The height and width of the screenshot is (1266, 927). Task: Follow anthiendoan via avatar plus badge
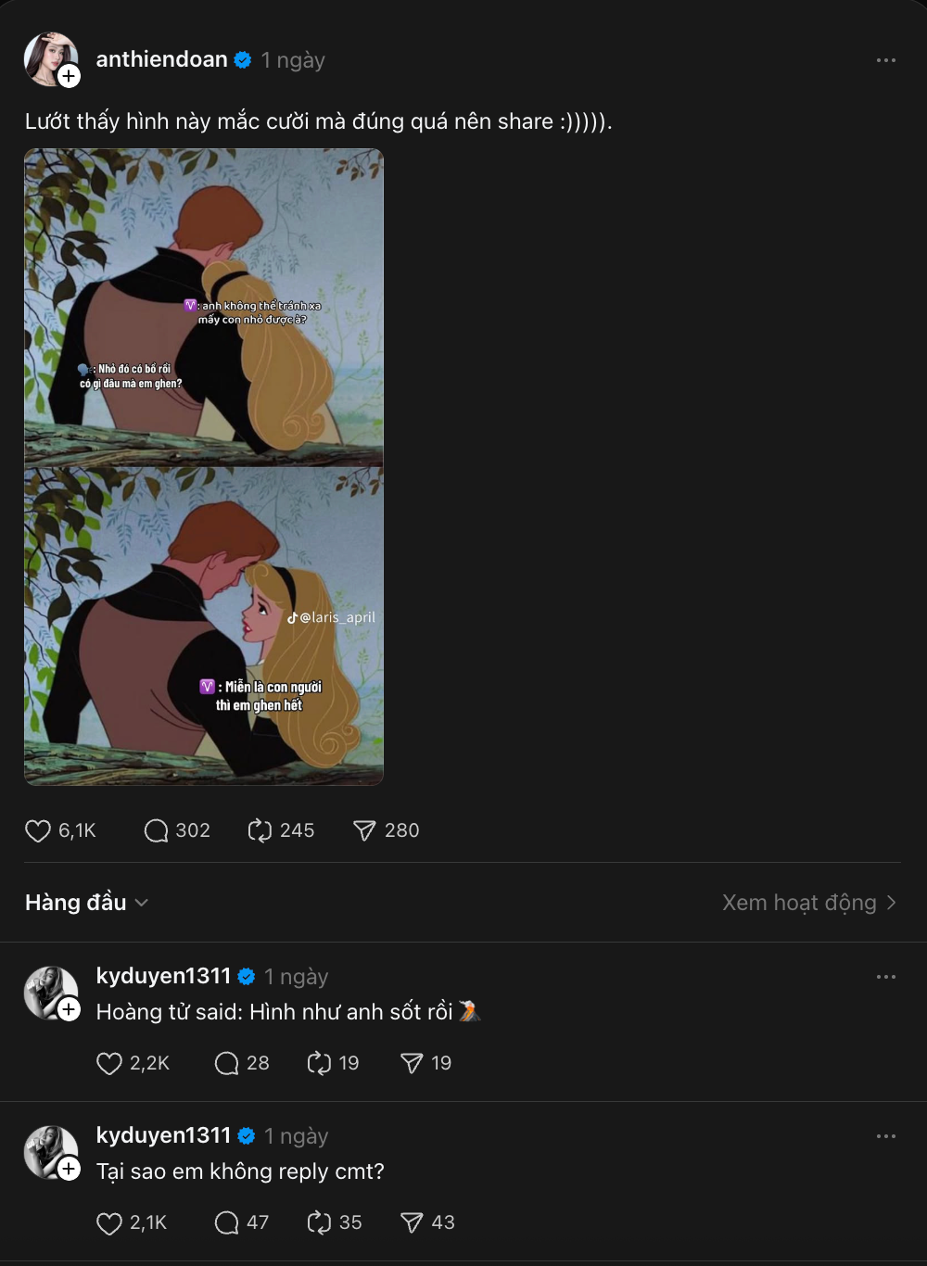pos(70,77)
